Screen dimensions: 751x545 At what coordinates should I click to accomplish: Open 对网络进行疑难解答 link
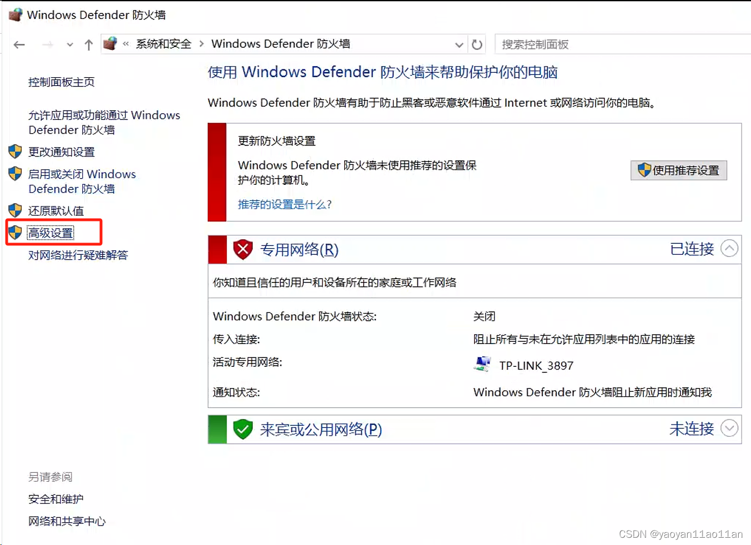(78, 255)
